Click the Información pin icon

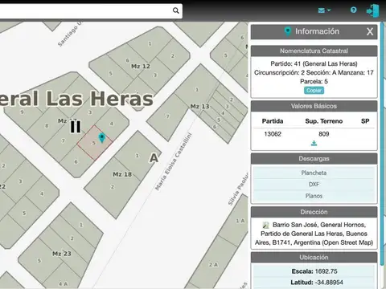(288, 31)
